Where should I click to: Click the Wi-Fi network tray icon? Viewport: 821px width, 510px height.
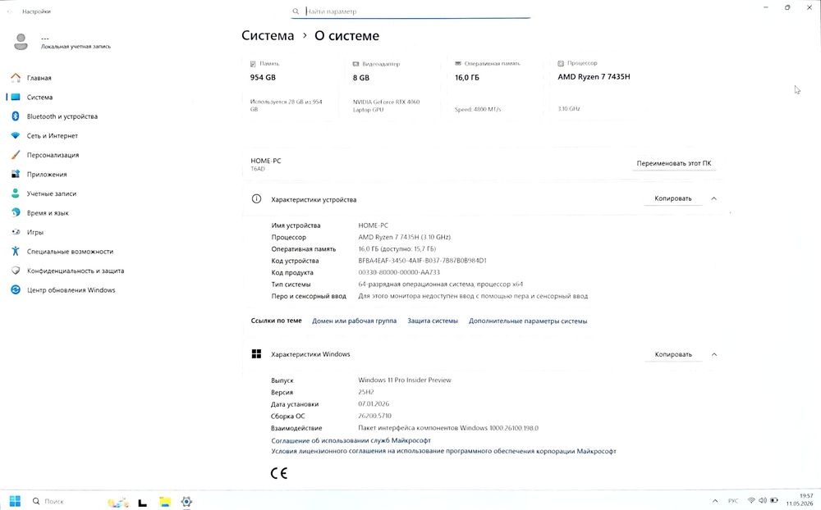751,501
